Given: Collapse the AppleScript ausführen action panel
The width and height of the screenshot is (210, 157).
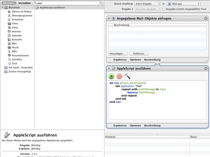Looking at the screenshot, I should pyautogui.click(x=109, y=68).
